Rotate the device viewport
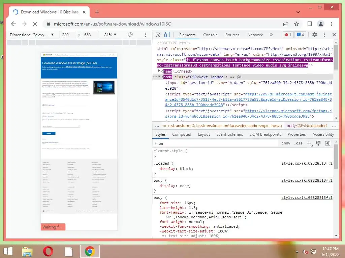Image resolution: width=345 pixels, height=258 pixels. click(130, 35)
